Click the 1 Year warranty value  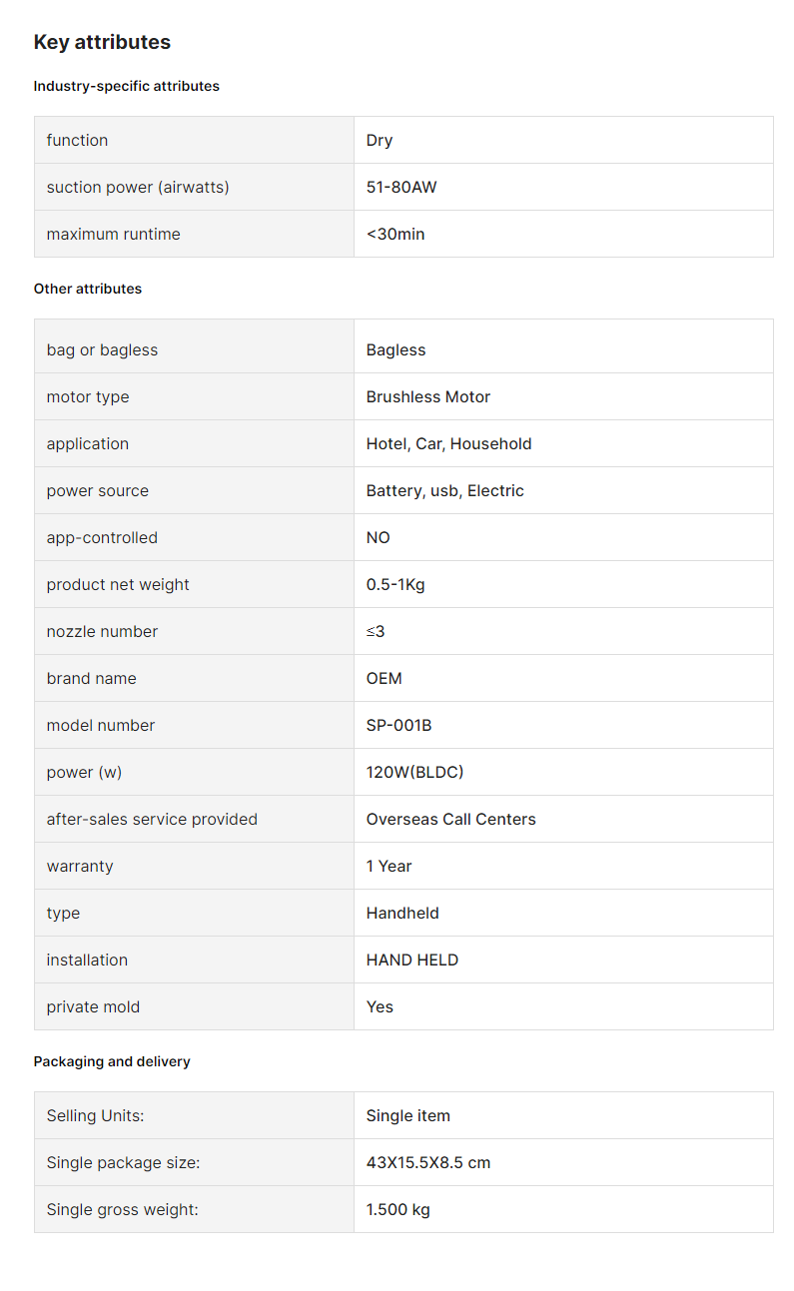tap(390, 866)
